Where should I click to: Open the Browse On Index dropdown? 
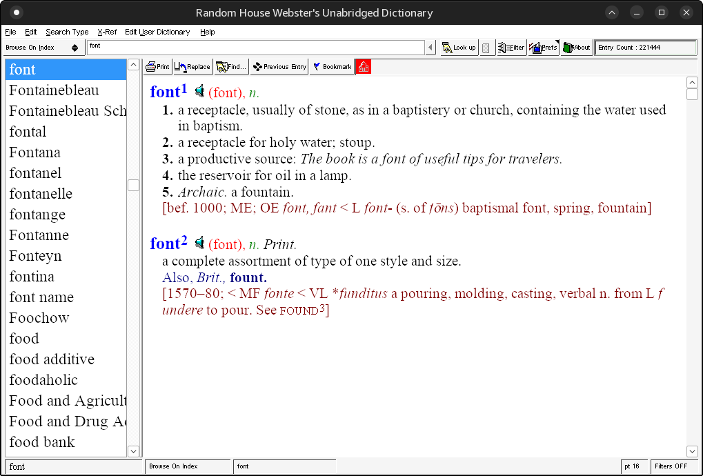click(44, 48)
